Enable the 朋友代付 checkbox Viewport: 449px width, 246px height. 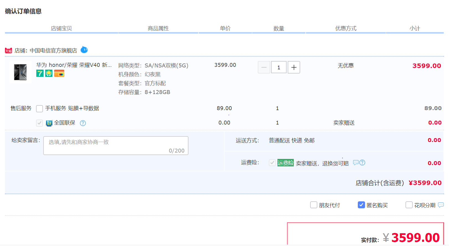tap(314, 205)
